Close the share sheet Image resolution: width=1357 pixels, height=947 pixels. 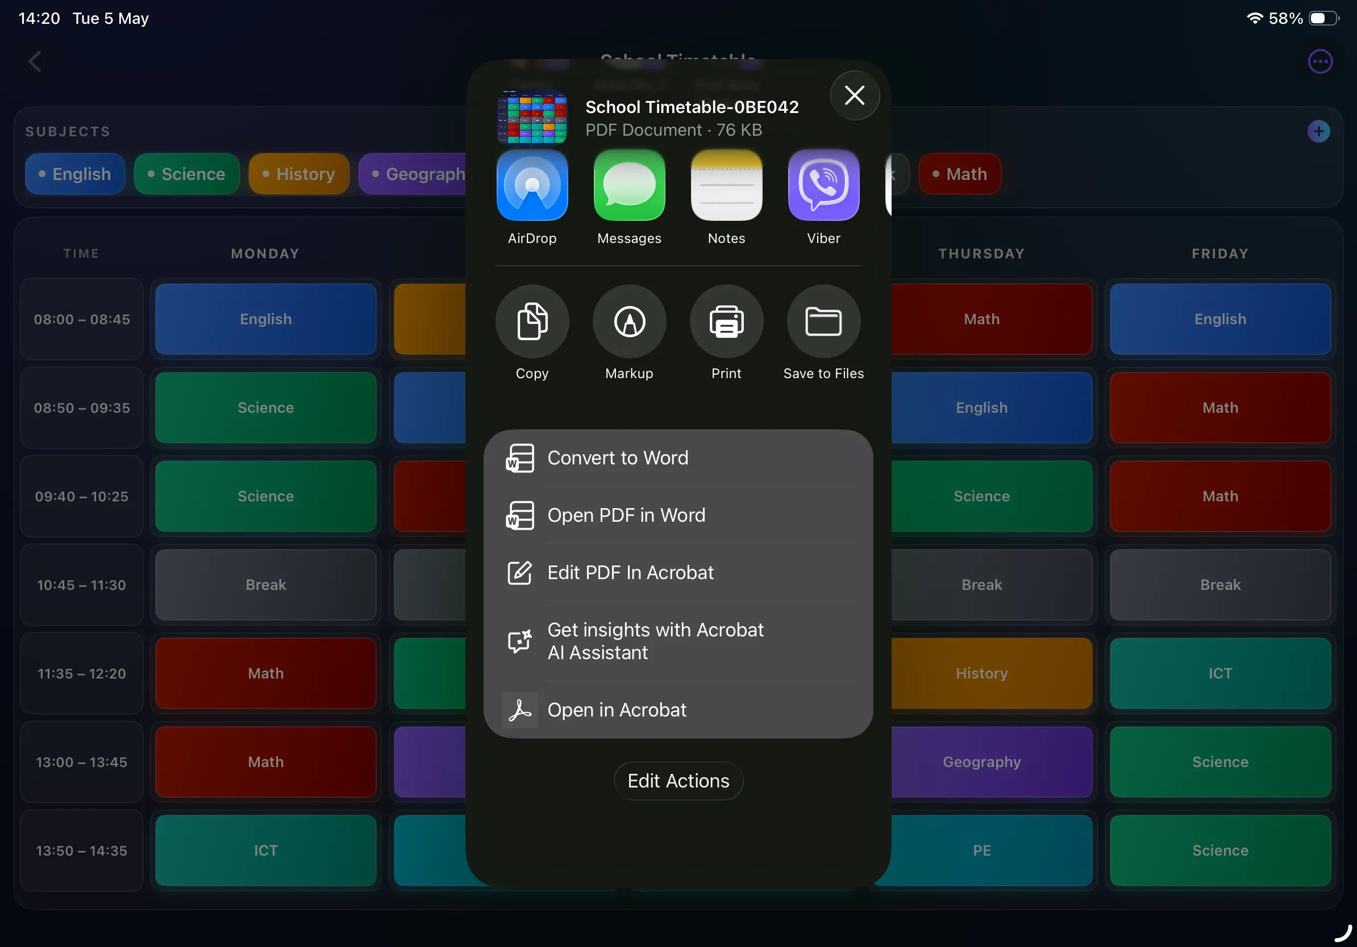pos(855,95)
